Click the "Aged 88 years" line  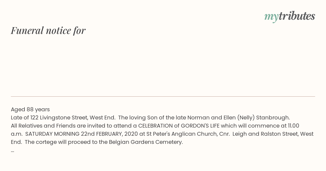click(30, 109)
